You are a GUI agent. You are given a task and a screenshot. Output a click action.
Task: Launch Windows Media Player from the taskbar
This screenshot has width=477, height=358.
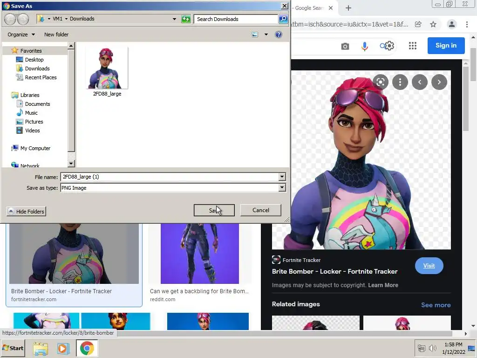63,349
